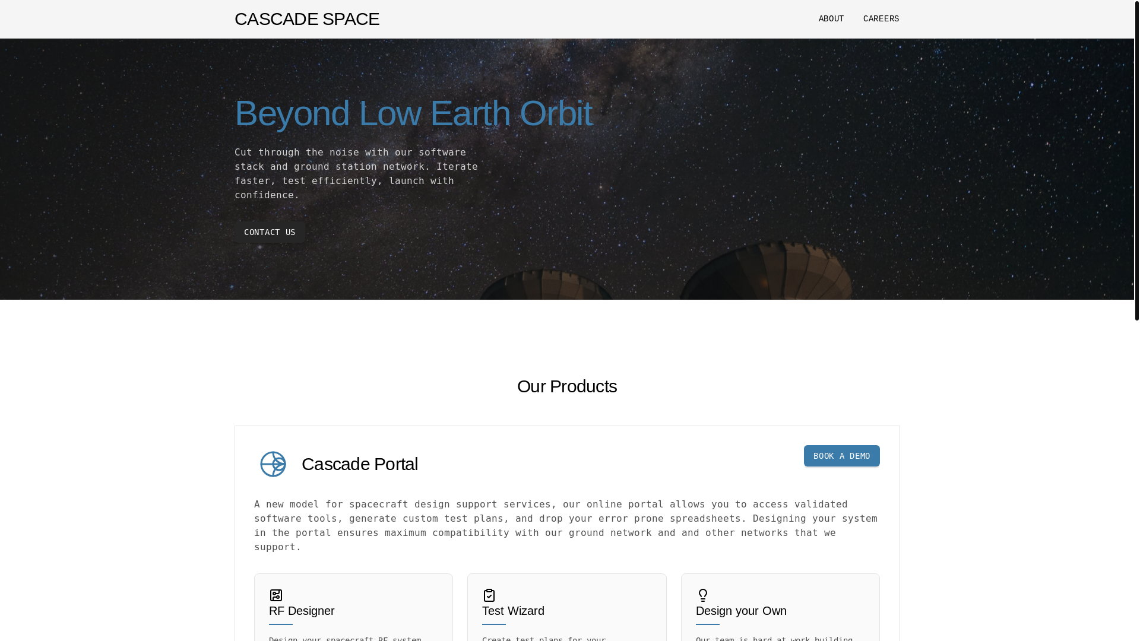Select the RF Designer card title
This screenshot has width=1140, height=641.
point(302,611)
